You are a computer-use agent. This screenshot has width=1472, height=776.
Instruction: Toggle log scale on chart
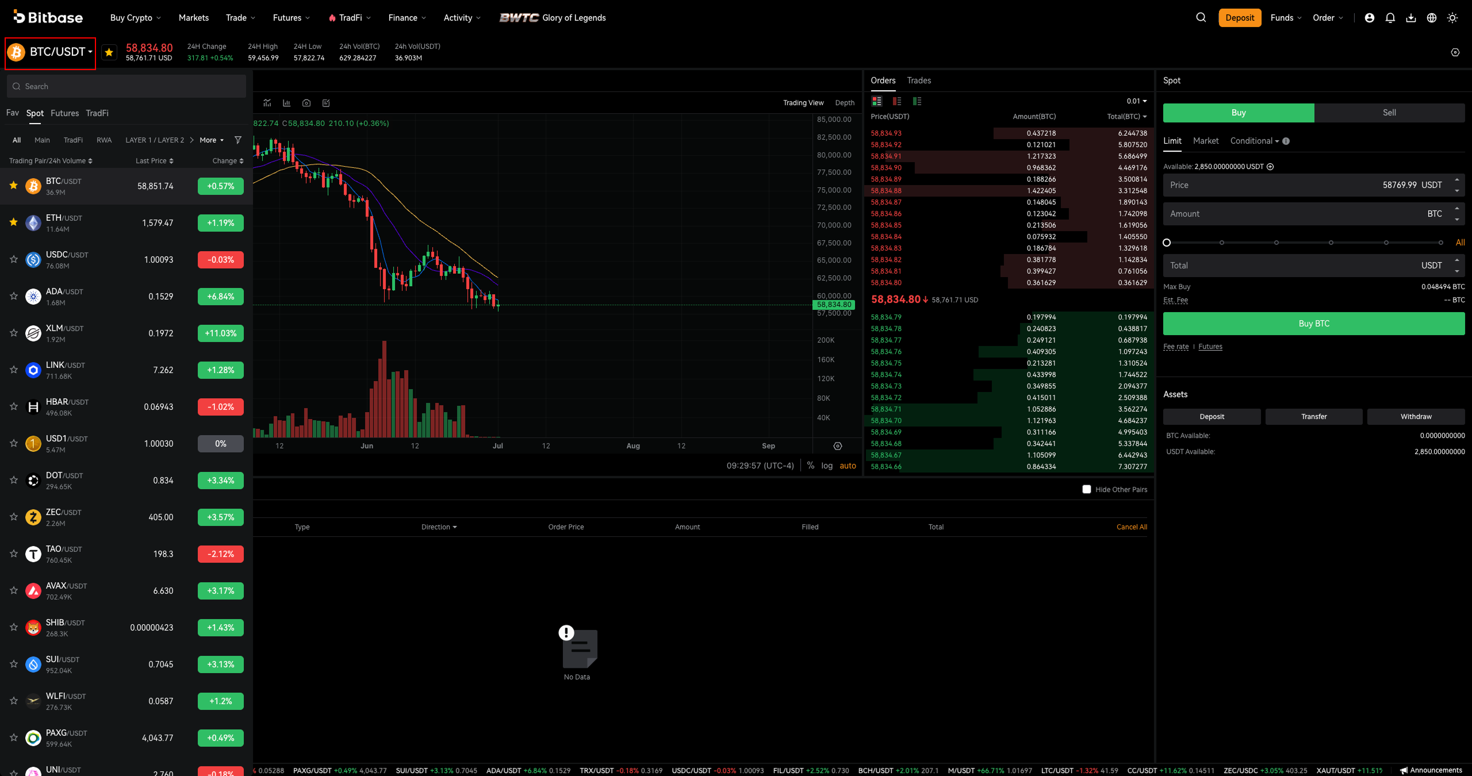(x=827, y=466)
